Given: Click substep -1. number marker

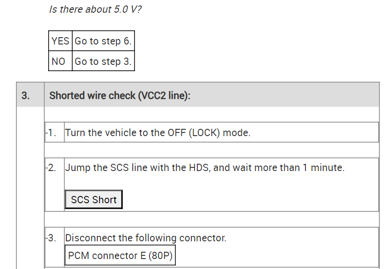Looking at the screenshot, I should (x=51, y=133).
